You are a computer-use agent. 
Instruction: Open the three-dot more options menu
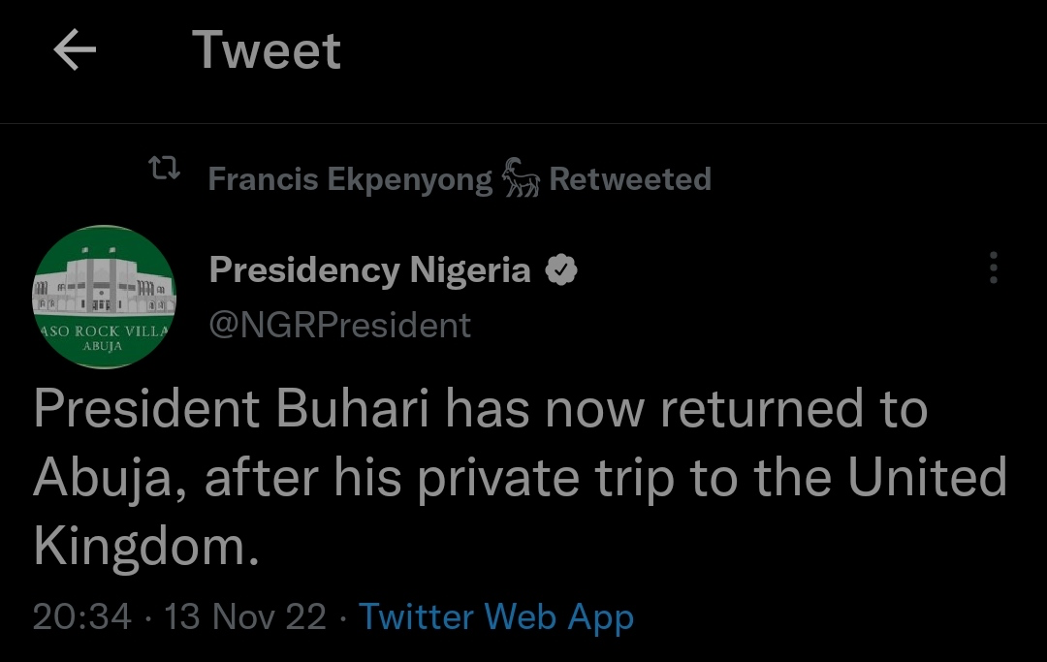click(993, 268)
